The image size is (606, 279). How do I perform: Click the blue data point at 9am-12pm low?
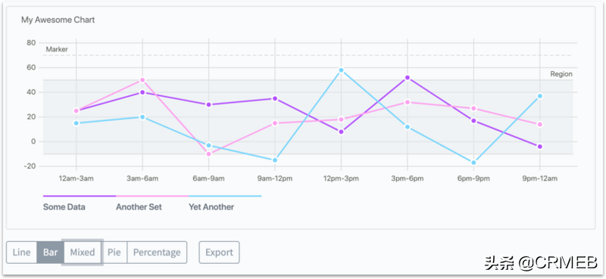pyautogui.click(x=275, y=160)
